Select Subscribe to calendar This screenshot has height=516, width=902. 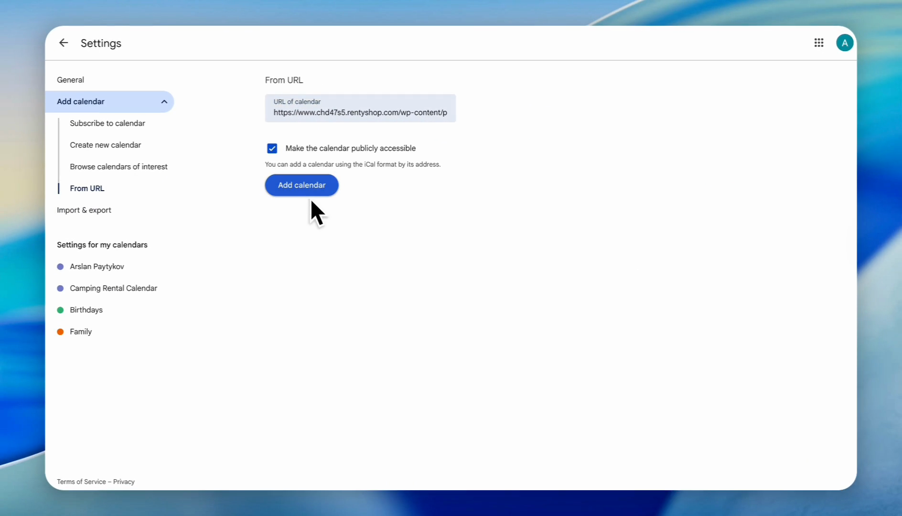coord(107,123)
